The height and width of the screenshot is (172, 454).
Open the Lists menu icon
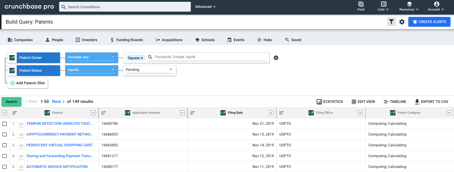(383, 4)
